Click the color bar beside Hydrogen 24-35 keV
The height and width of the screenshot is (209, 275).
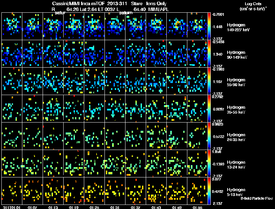coord(209,136)
